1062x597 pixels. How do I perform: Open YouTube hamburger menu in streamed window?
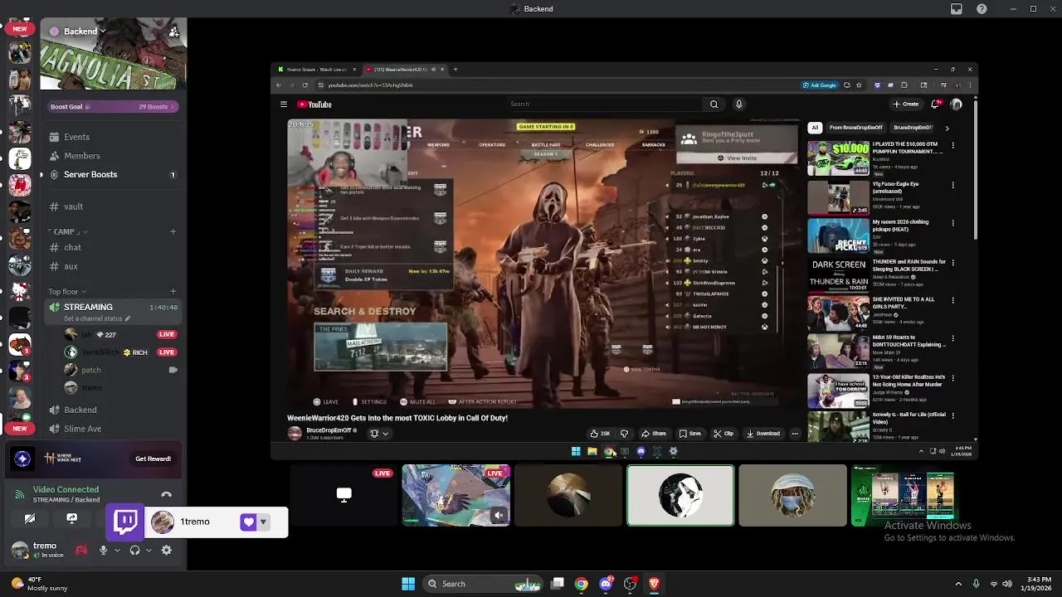tap(284, 104)
